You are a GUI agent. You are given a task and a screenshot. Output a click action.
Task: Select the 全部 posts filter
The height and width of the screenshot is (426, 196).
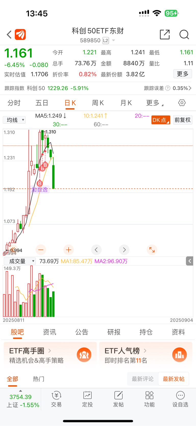tap(12, 379)
